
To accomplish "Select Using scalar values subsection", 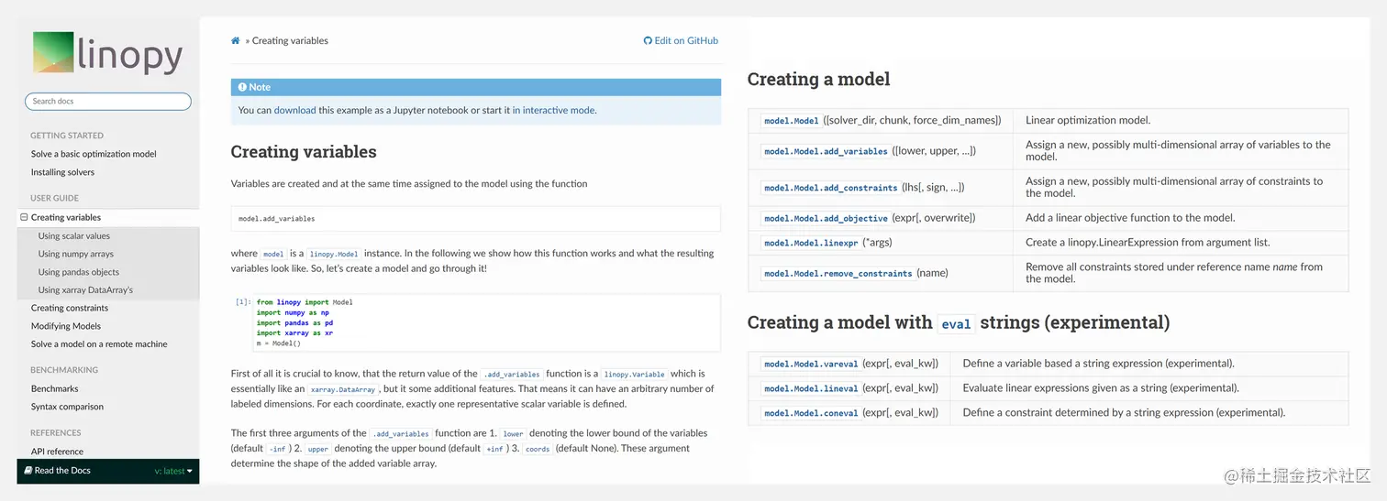I will [x=73, y=236].
